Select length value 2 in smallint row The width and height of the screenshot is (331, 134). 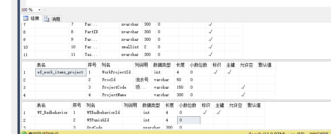(149, 47)
